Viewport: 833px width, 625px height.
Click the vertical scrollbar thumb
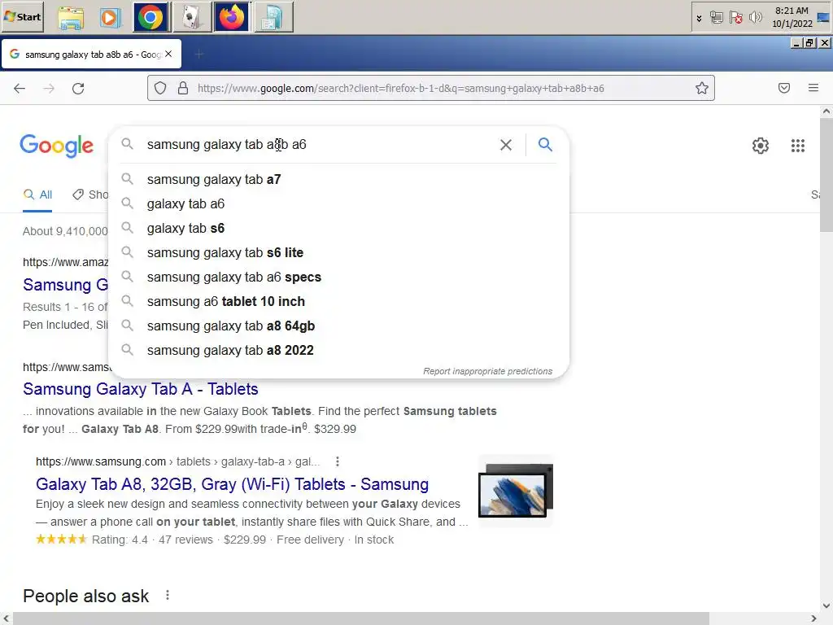(x=826, y=175)
